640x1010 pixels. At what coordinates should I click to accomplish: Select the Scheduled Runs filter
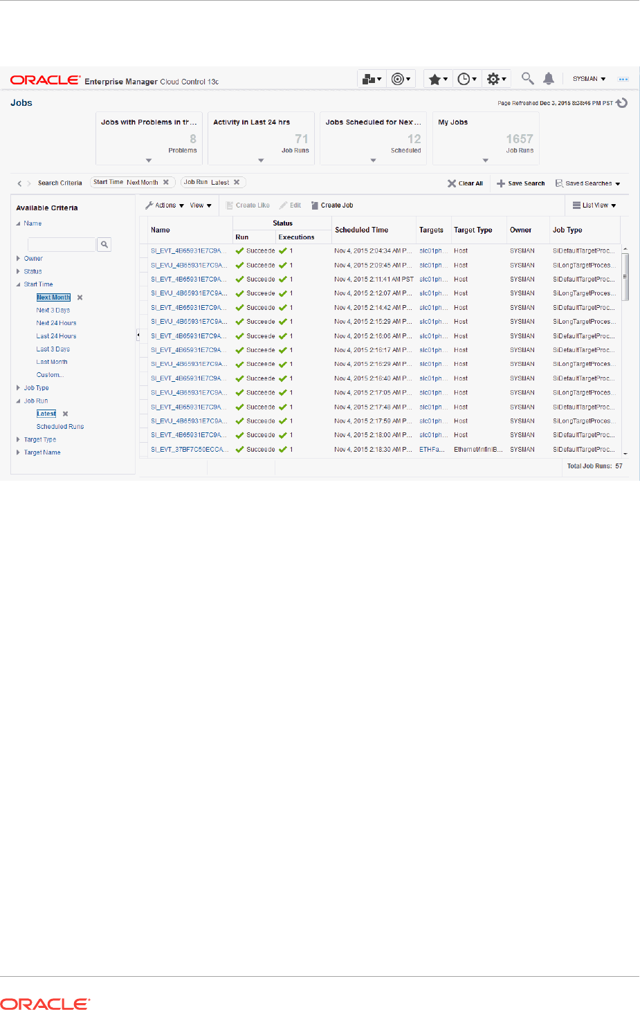click(60, 427)
